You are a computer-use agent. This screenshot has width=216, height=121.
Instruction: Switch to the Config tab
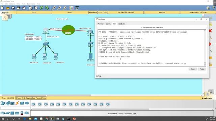(108, 24)
